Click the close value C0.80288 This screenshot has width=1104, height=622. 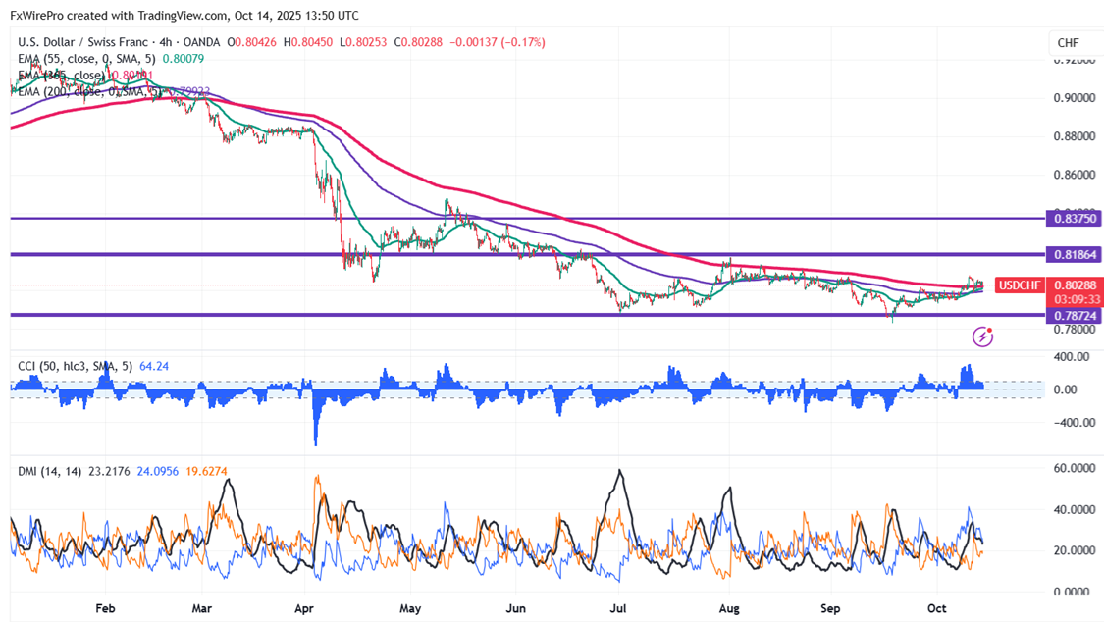[418, 42]
